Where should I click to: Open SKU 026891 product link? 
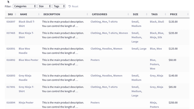pos(11,49)
